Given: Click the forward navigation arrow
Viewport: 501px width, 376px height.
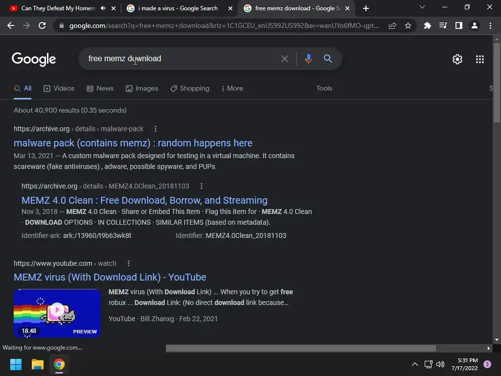Looking at the screenshot, I should (26, 25).
